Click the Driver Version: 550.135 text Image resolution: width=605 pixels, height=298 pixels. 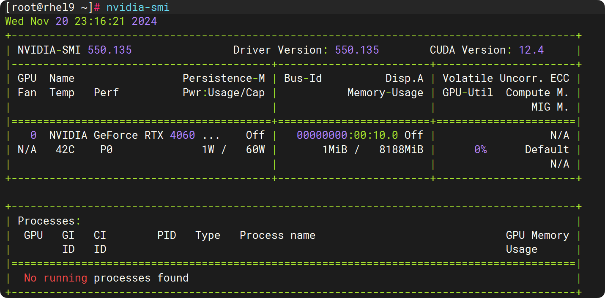pos(306,50)
